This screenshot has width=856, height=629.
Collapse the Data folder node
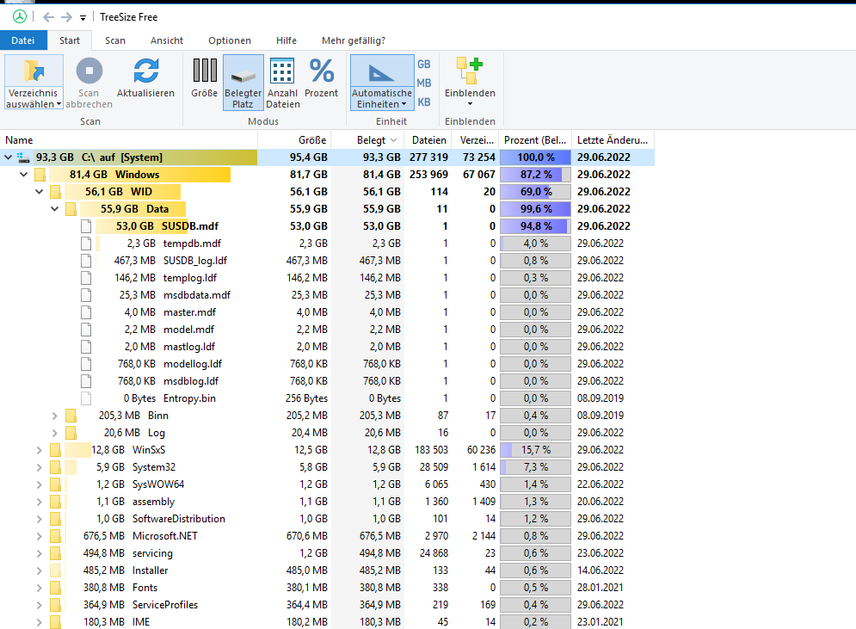pos(54,209)
